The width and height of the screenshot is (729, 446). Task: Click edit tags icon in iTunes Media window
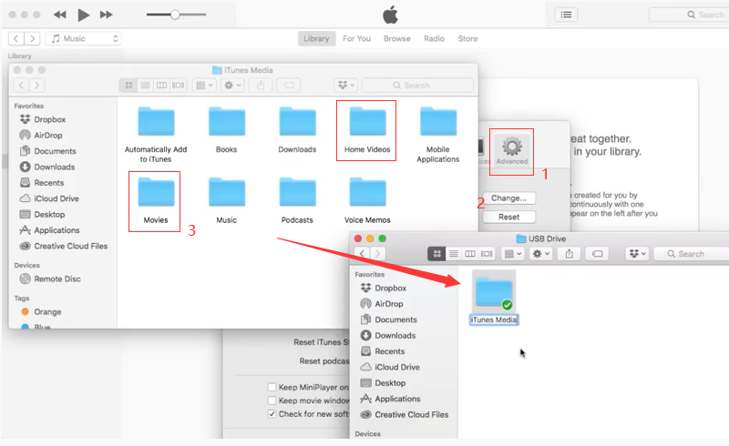pos(289,86)
